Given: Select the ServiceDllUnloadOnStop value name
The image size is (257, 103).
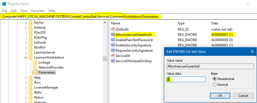Looking at the screenshot, I should [134, 61].
